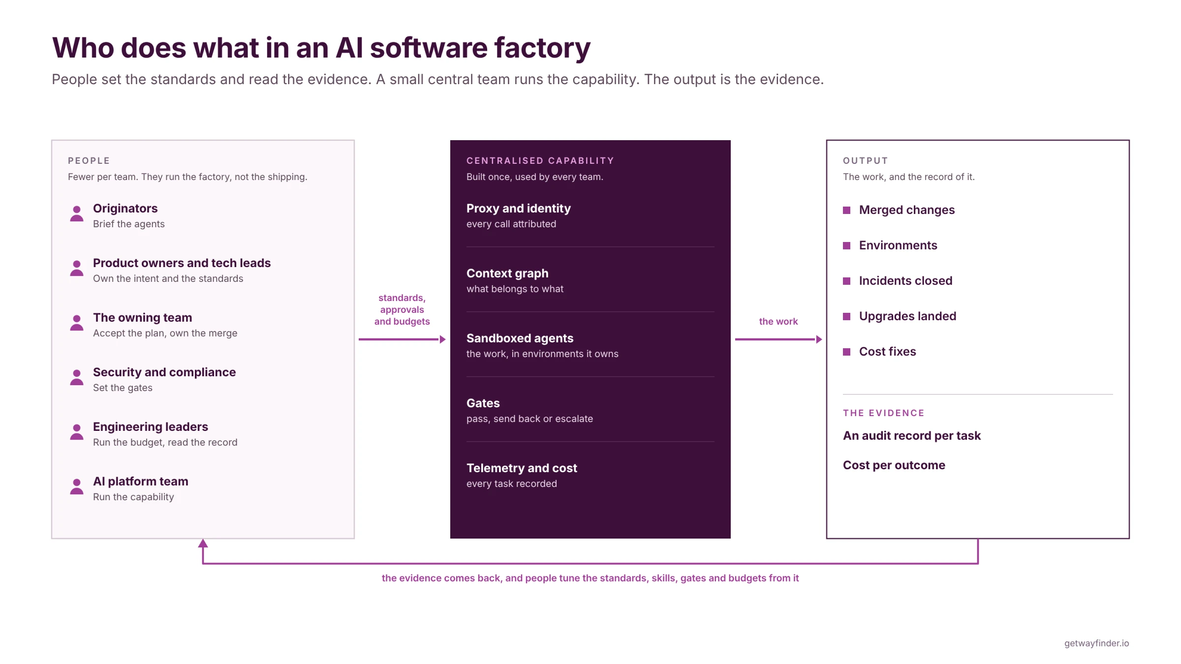
Task: Click the square bullet next to Merged changes
Action: pyautogui.click(x=847, y=211)
